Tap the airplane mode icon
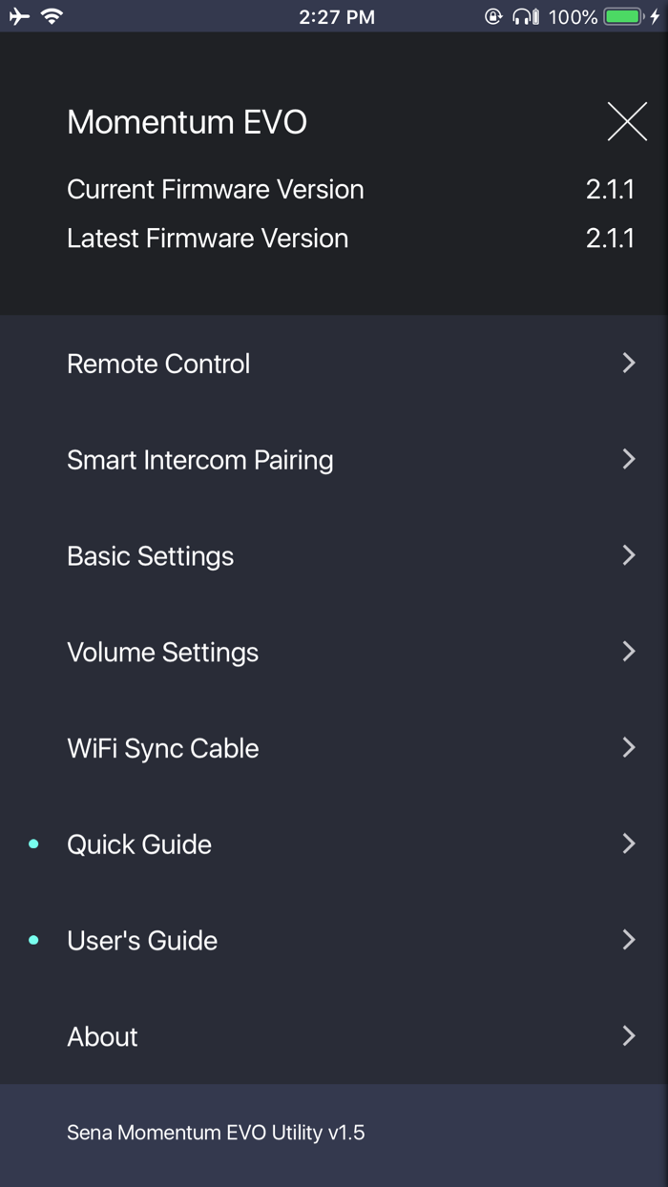 (19, 16)
